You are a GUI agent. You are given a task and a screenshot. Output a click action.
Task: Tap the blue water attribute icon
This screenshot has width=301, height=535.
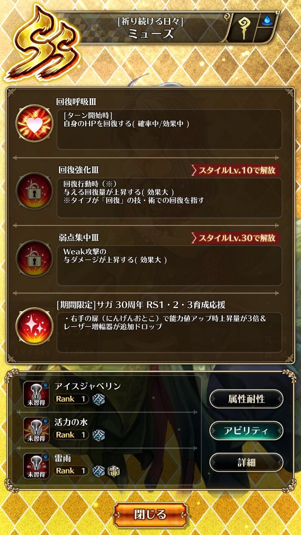tap(267, 21)
